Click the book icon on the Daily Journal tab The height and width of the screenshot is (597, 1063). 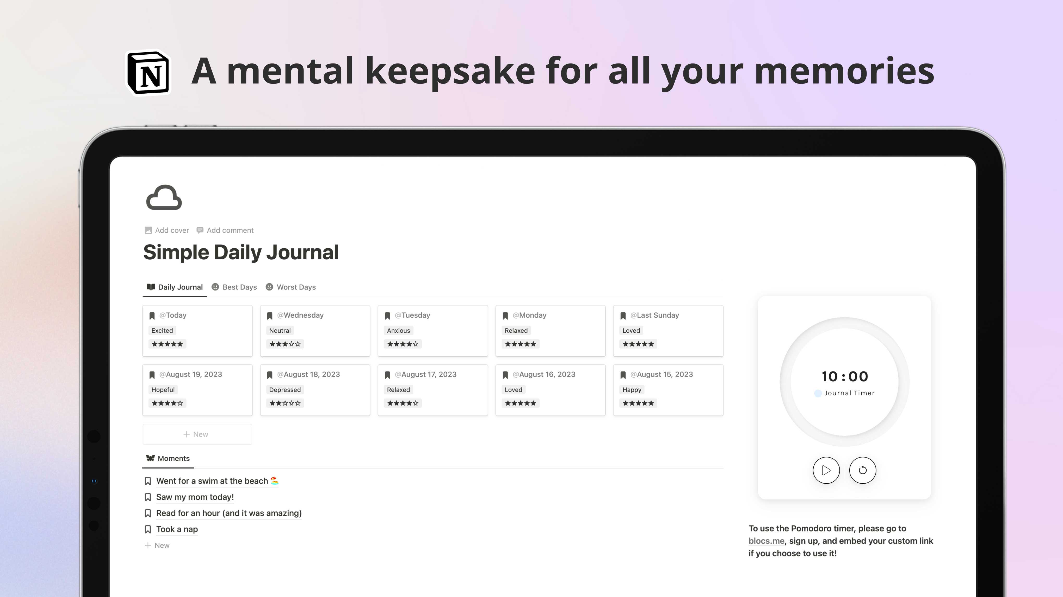(x=151, y=287)
